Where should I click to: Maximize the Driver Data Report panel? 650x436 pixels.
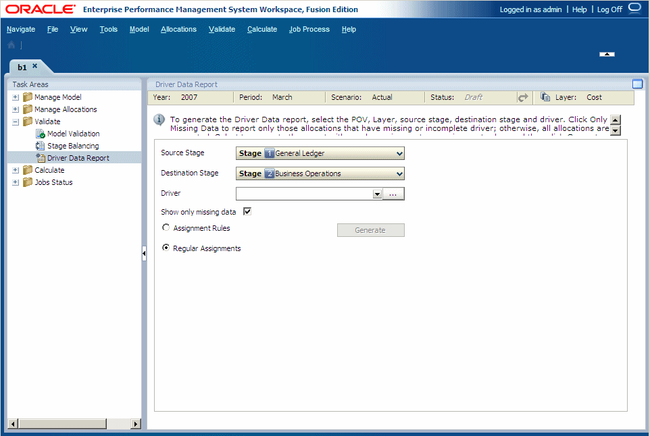[637, 84]
